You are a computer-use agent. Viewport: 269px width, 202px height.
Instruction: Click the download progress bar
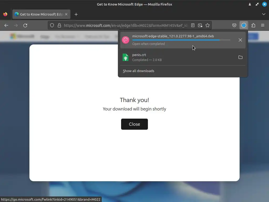pos(181,40)
